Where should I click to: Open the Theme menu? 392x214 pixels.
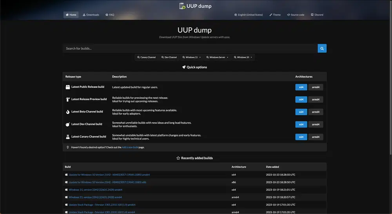pos(275,15)
